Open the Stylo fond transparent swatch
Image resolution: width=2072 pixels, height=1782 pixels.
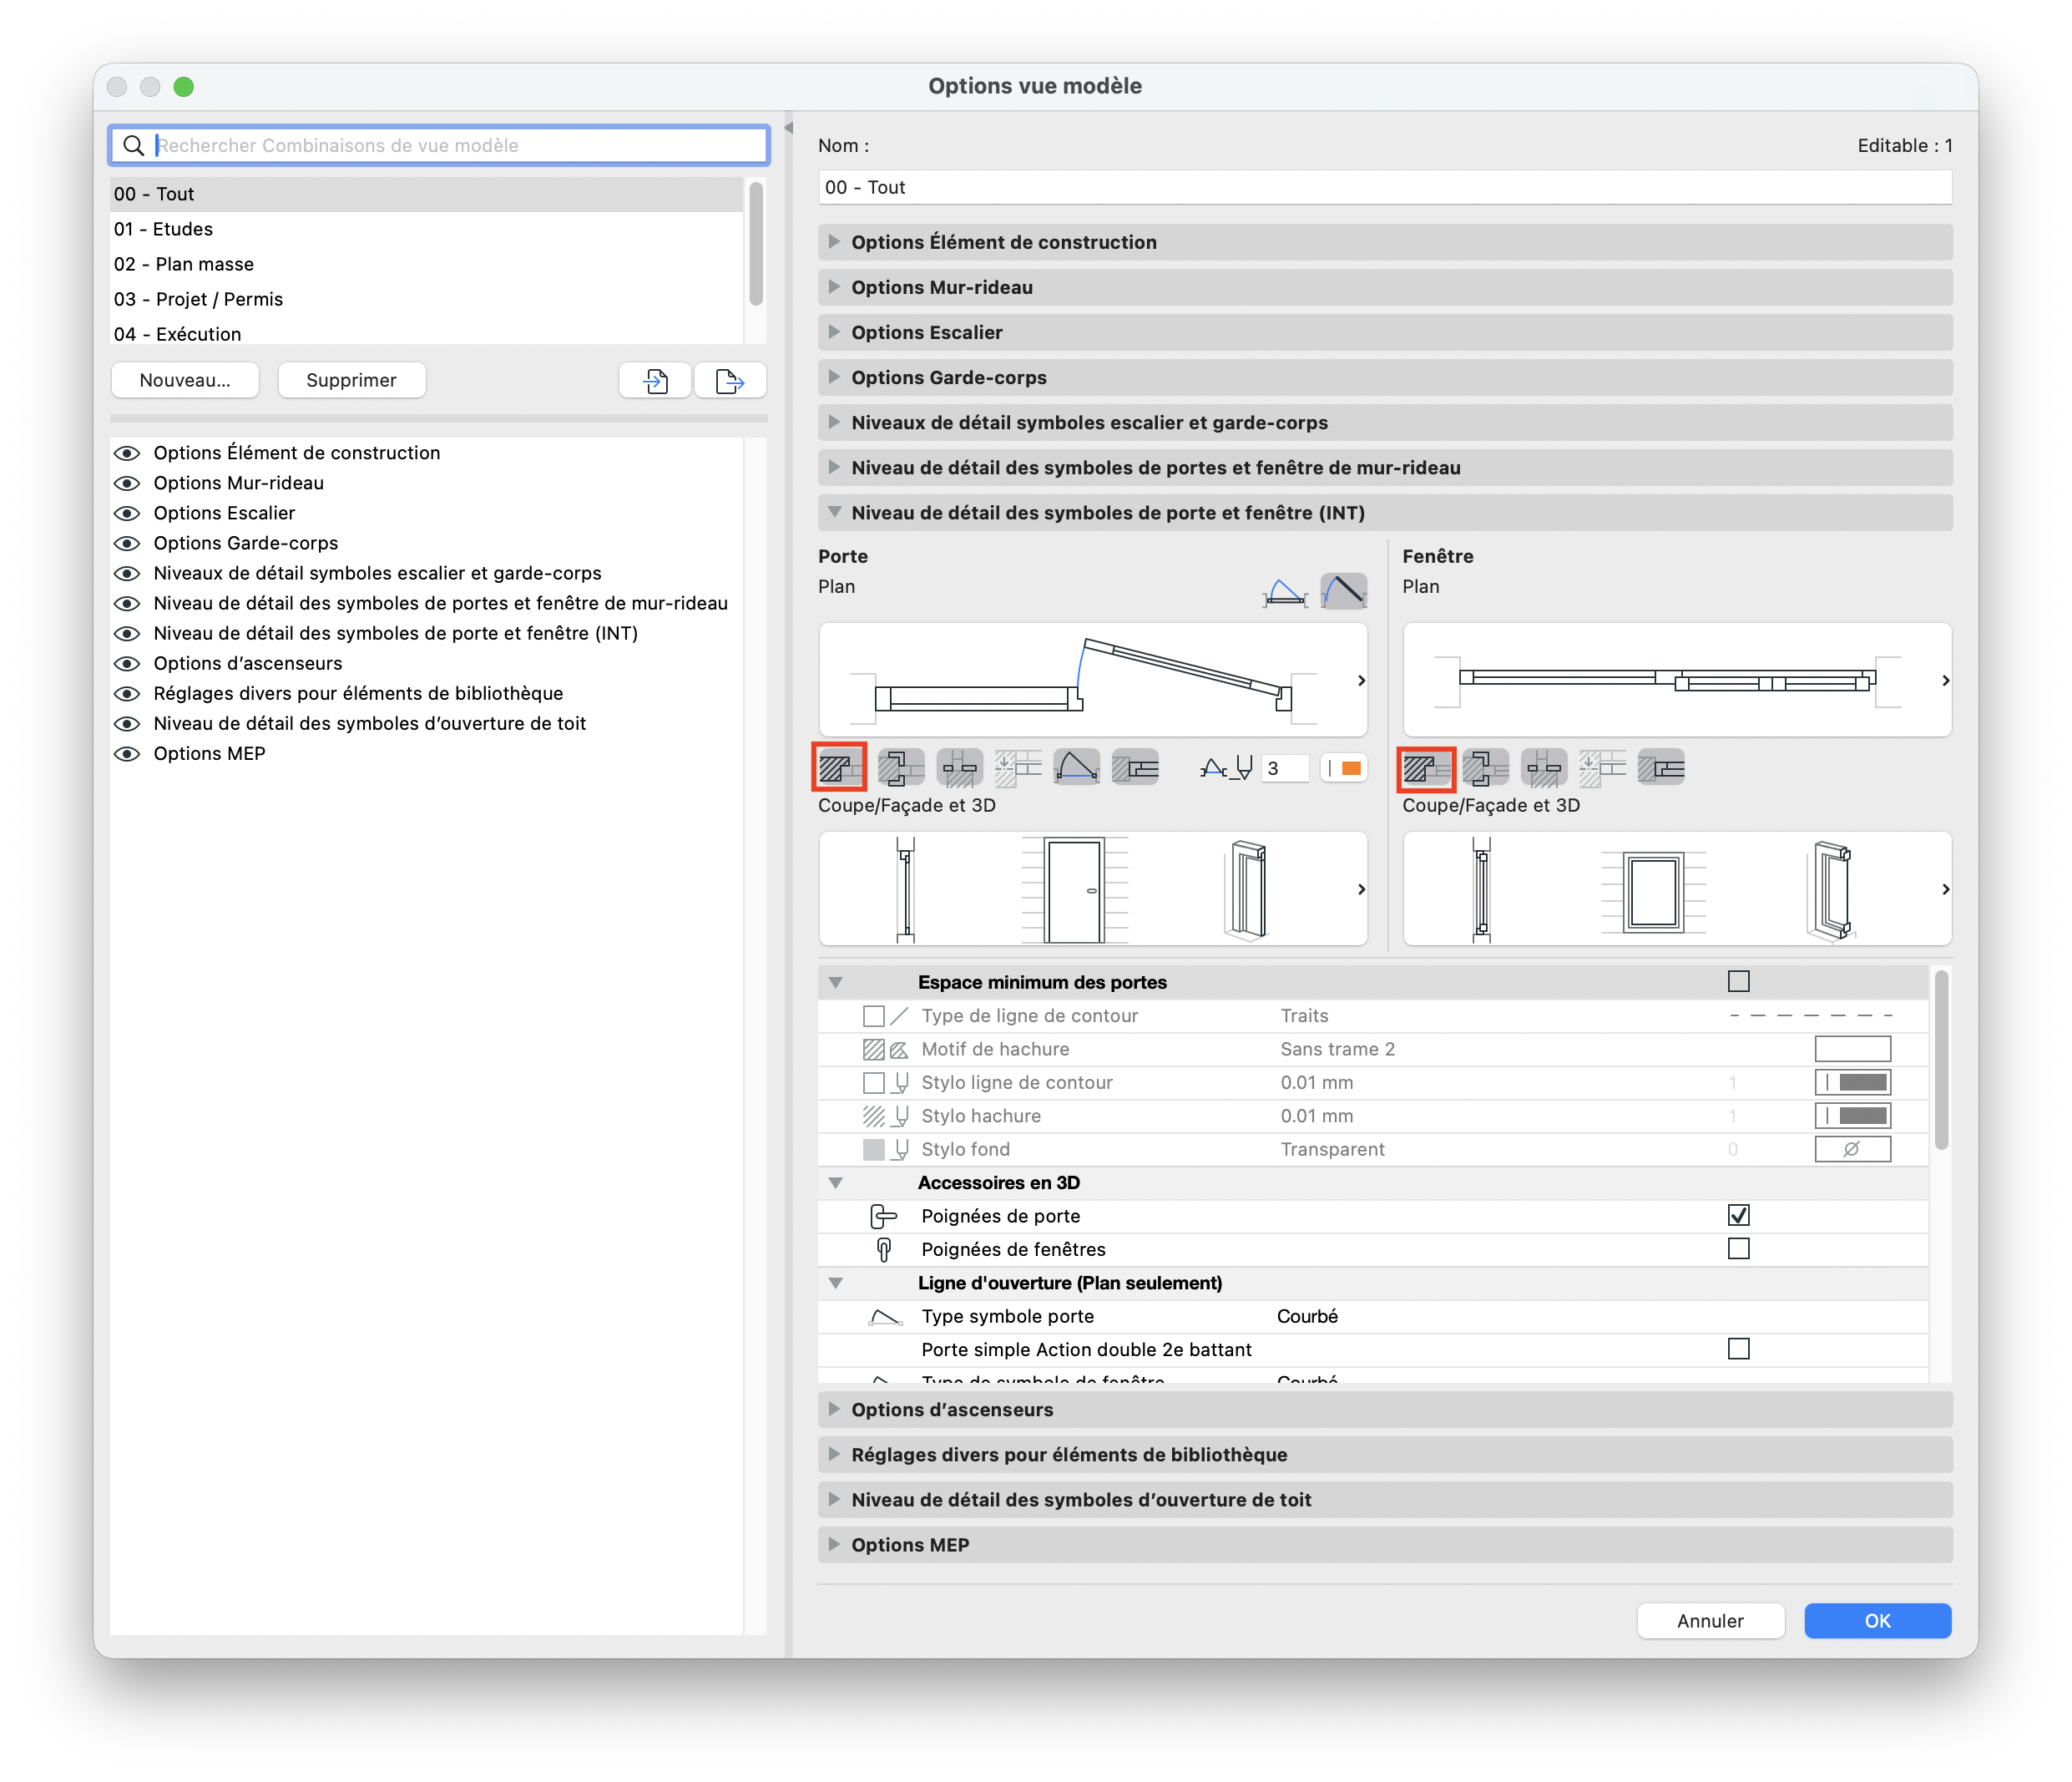click(x=1852, y=1149)
